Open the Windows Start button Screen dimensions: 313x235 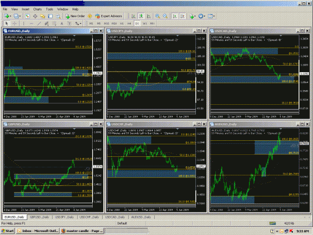(x=8, y=231)
